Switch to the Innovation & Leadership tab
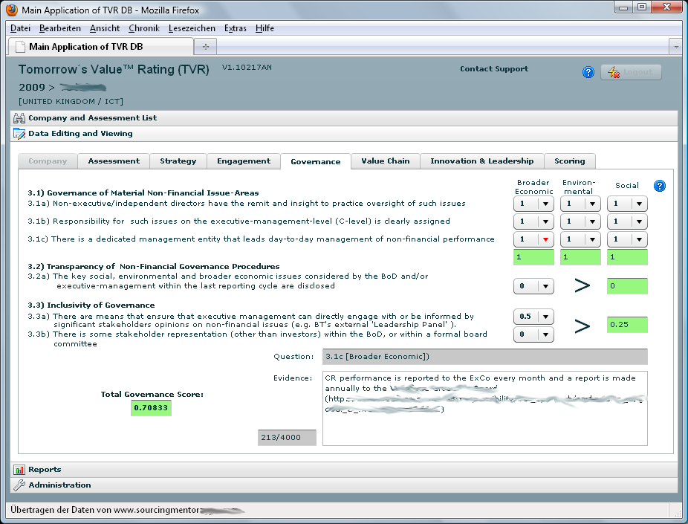Screen dimensions: 688x524 pyautogui.click(x=481, y=161)
